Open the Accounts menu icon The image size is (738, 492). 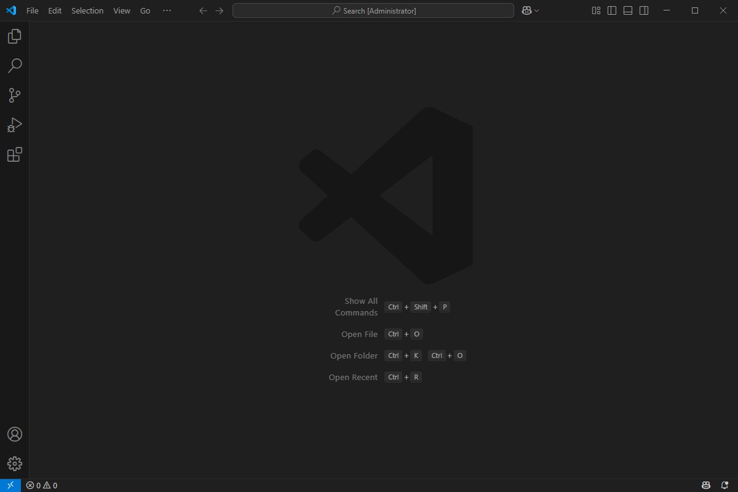click(x=15, y=434)
